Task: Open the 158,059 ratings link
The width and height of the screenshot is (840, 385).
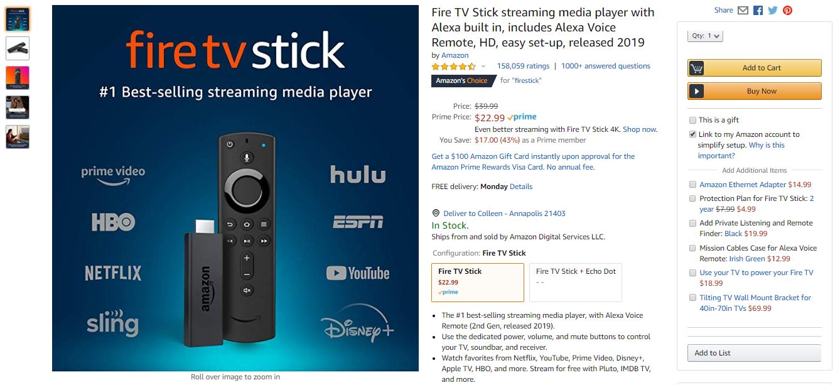Action: pos(523,66)
